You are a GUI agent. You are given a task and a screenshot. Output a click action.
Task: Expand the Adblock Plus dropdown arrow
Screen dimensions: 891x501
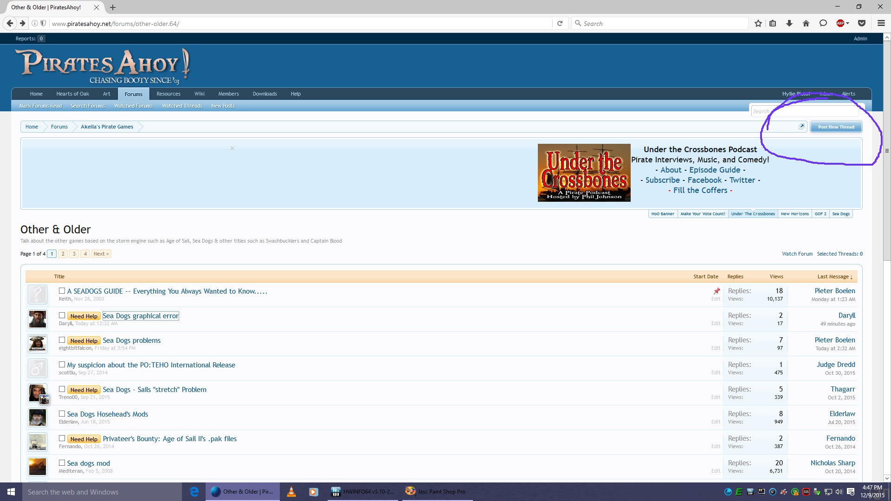[x=848, y=23]
